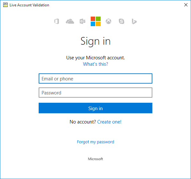The width and height of the screenshot is (191, 179).
Task: Click the Office logo icon
Action: click(x=57, y=21)
